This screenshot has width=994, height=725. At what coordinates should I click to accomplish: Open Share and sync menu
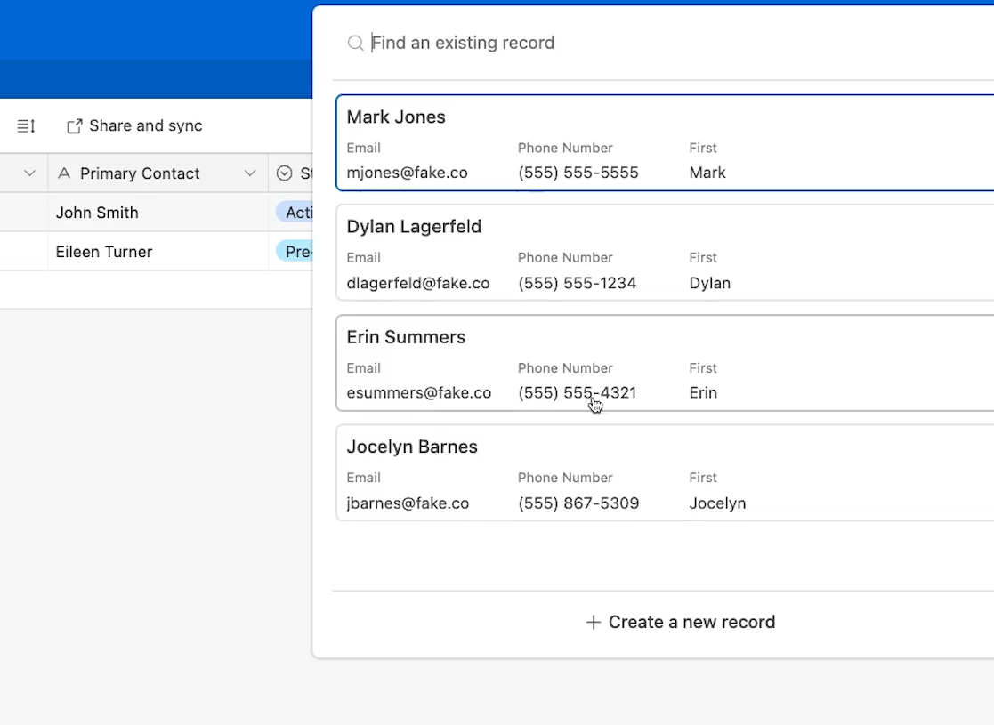point(134,126)
